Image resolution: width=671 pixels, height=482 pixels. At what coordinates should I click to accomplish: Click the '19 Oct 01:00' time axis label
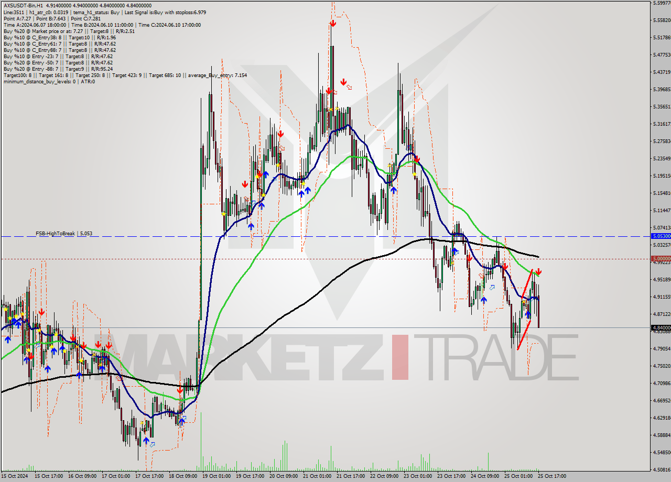point(215,476)
